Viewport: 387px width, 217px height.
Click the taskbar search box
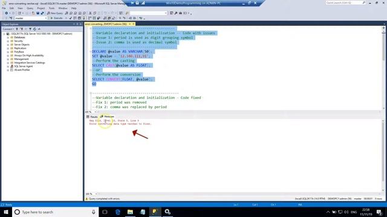pos(55,212)
